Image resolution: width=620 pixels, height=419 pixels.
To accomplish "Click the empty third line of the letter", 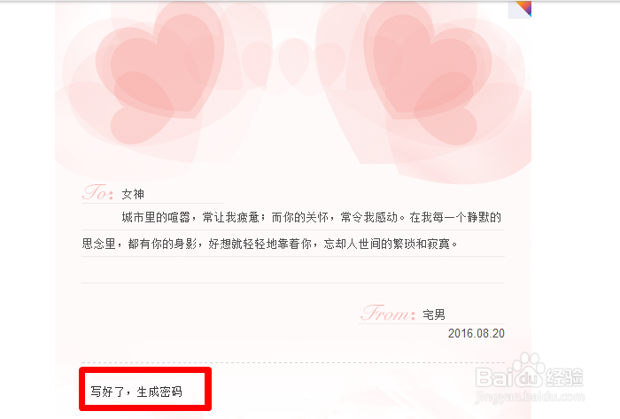I will point(293,271).
